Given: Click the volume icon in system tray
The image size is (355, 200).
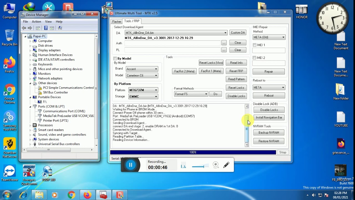Looking at the screenshot, I should tap(314, 195).
